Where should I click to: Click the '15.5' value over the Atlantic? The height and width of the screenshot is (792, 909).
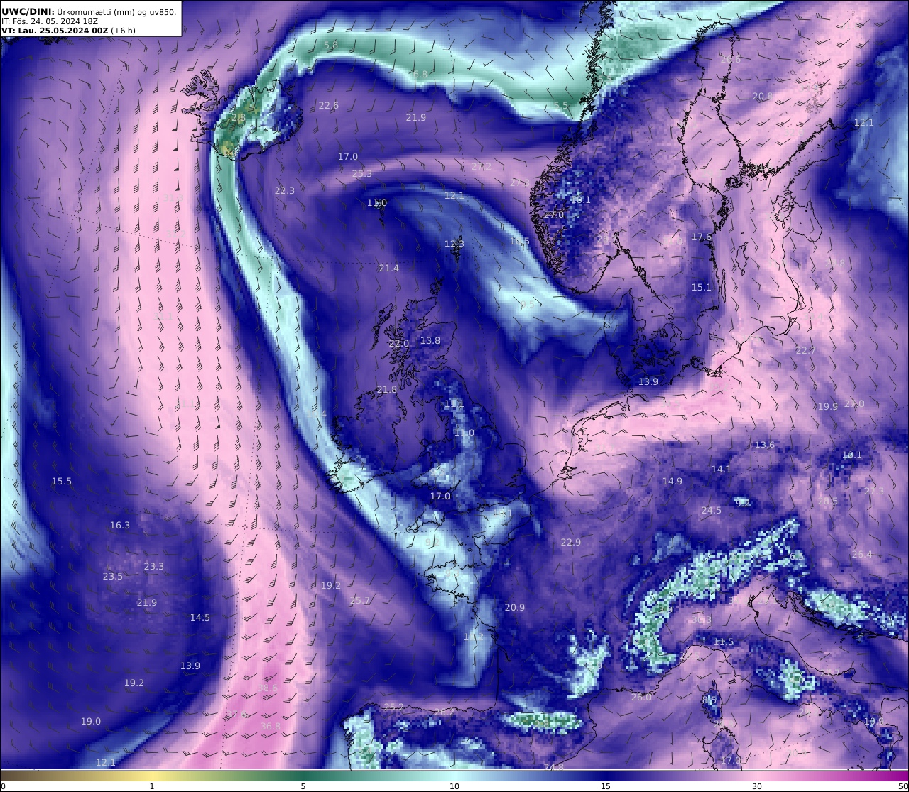coord(62,481)
